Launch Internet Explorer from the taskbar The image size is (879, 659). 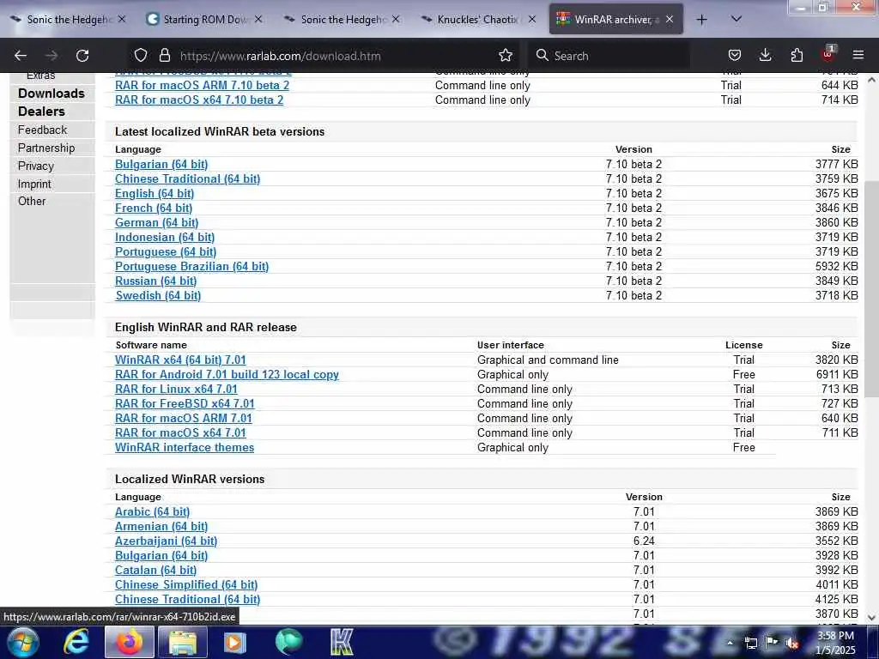point(76,642)
